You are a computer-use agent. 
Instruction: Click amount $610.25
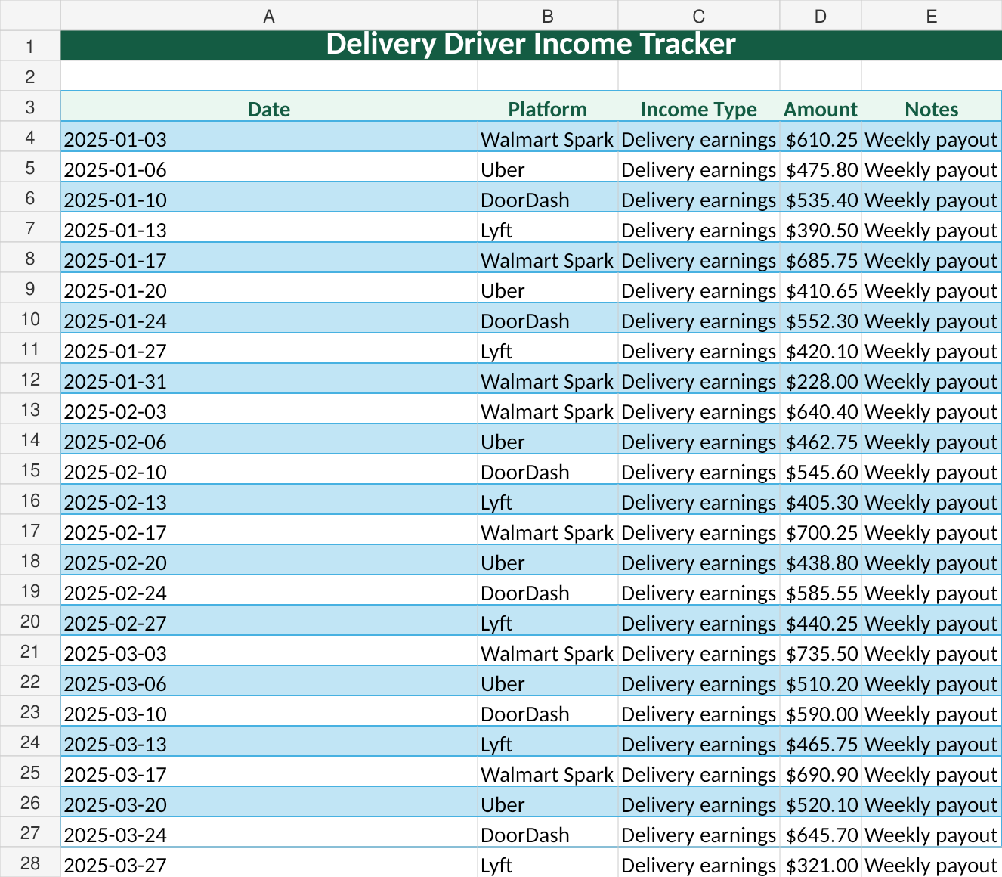point(821,137)
